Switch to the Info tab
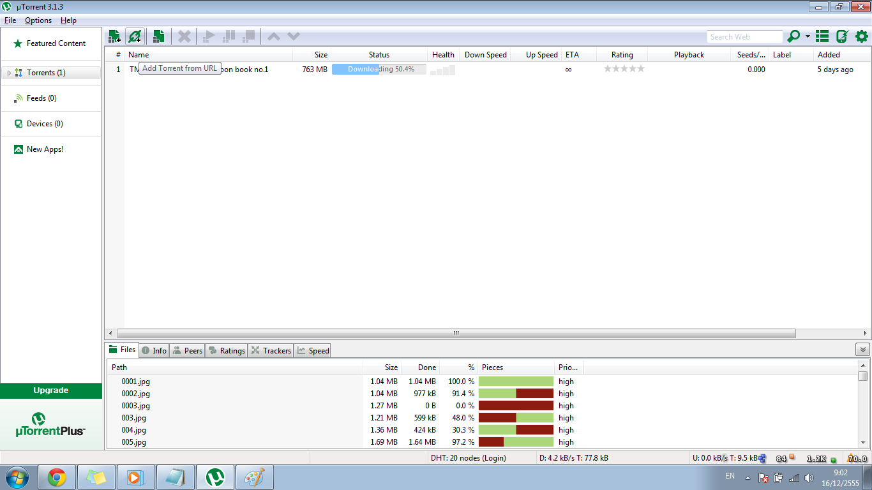This screenshot has height=490, width=872. click(x=154, y=350)
